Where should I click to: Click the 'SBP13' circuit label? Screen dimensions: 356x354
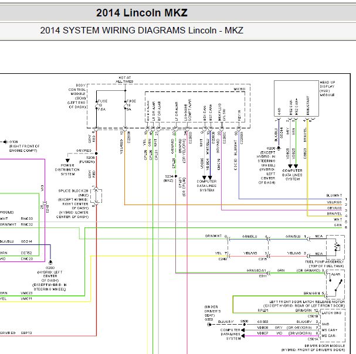point(26,333)
